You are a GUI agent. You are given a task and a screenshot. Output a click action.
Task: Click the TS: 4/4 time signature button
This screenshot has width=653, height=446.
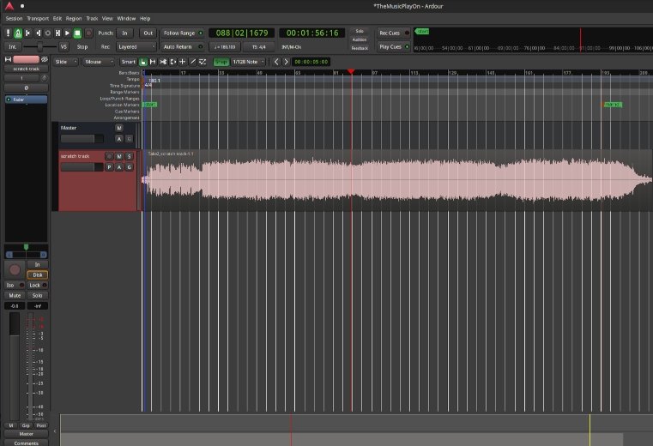(x=258, y=47)
